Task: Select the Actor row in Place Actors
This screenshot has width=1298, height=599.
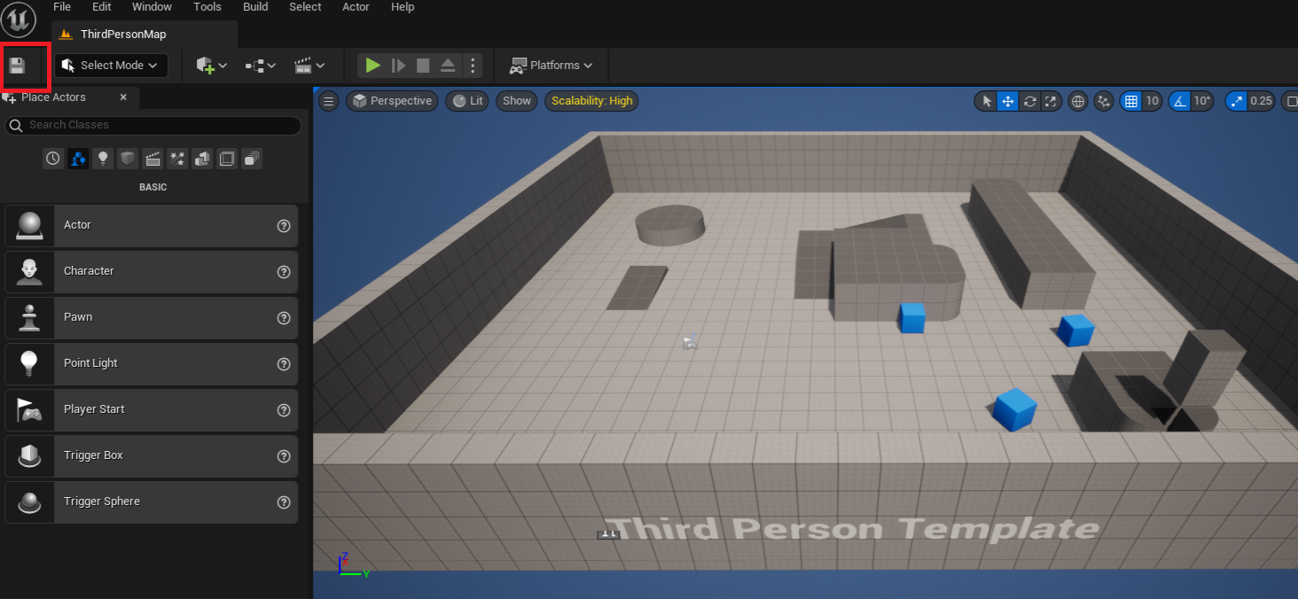Action: [x=152, y=225]
